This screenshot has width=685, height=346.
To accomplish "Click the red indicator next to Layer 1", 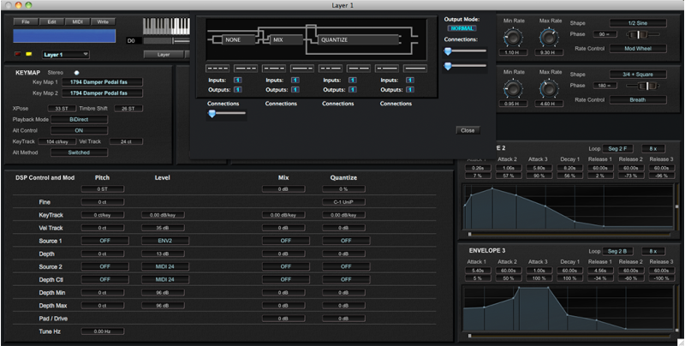I will 18,53.
